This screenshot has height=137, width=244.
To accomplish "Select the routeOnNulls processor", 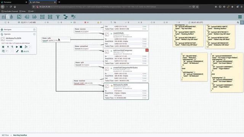I will coord(126,40).
